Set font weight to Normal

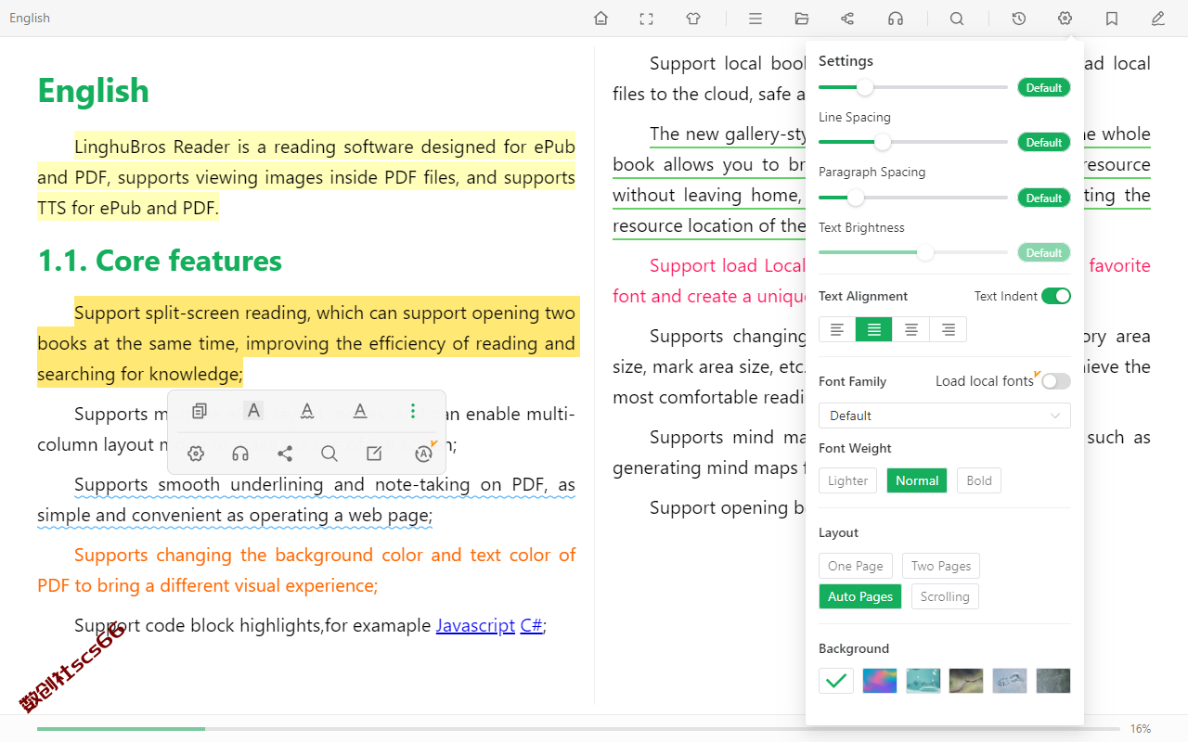tap(917, 480)
